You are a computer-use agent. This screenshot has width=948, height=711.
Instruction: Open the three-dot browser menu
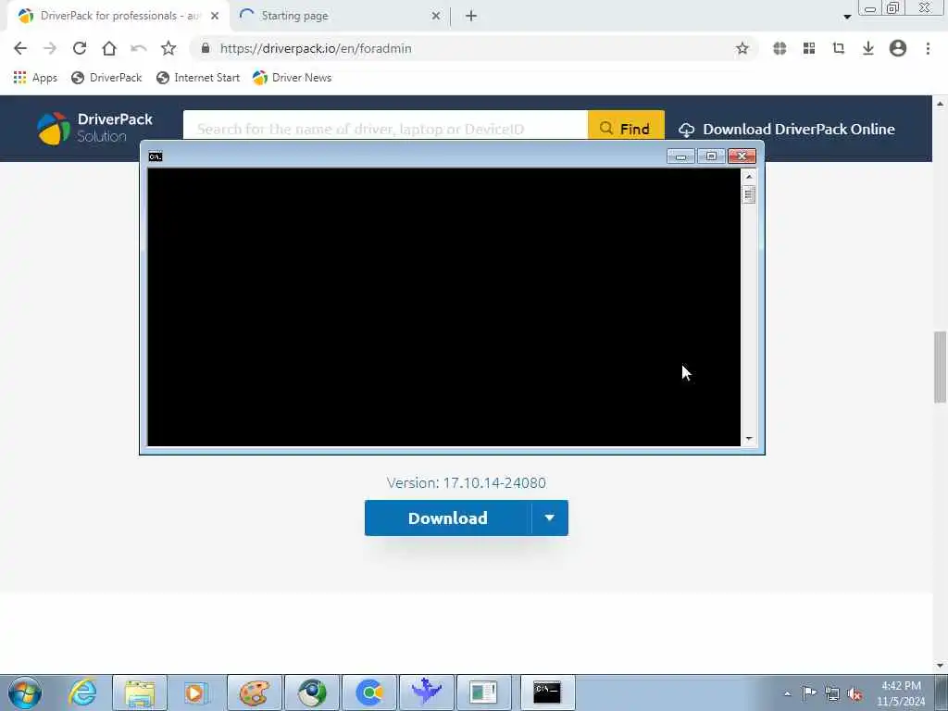(928, 48)
